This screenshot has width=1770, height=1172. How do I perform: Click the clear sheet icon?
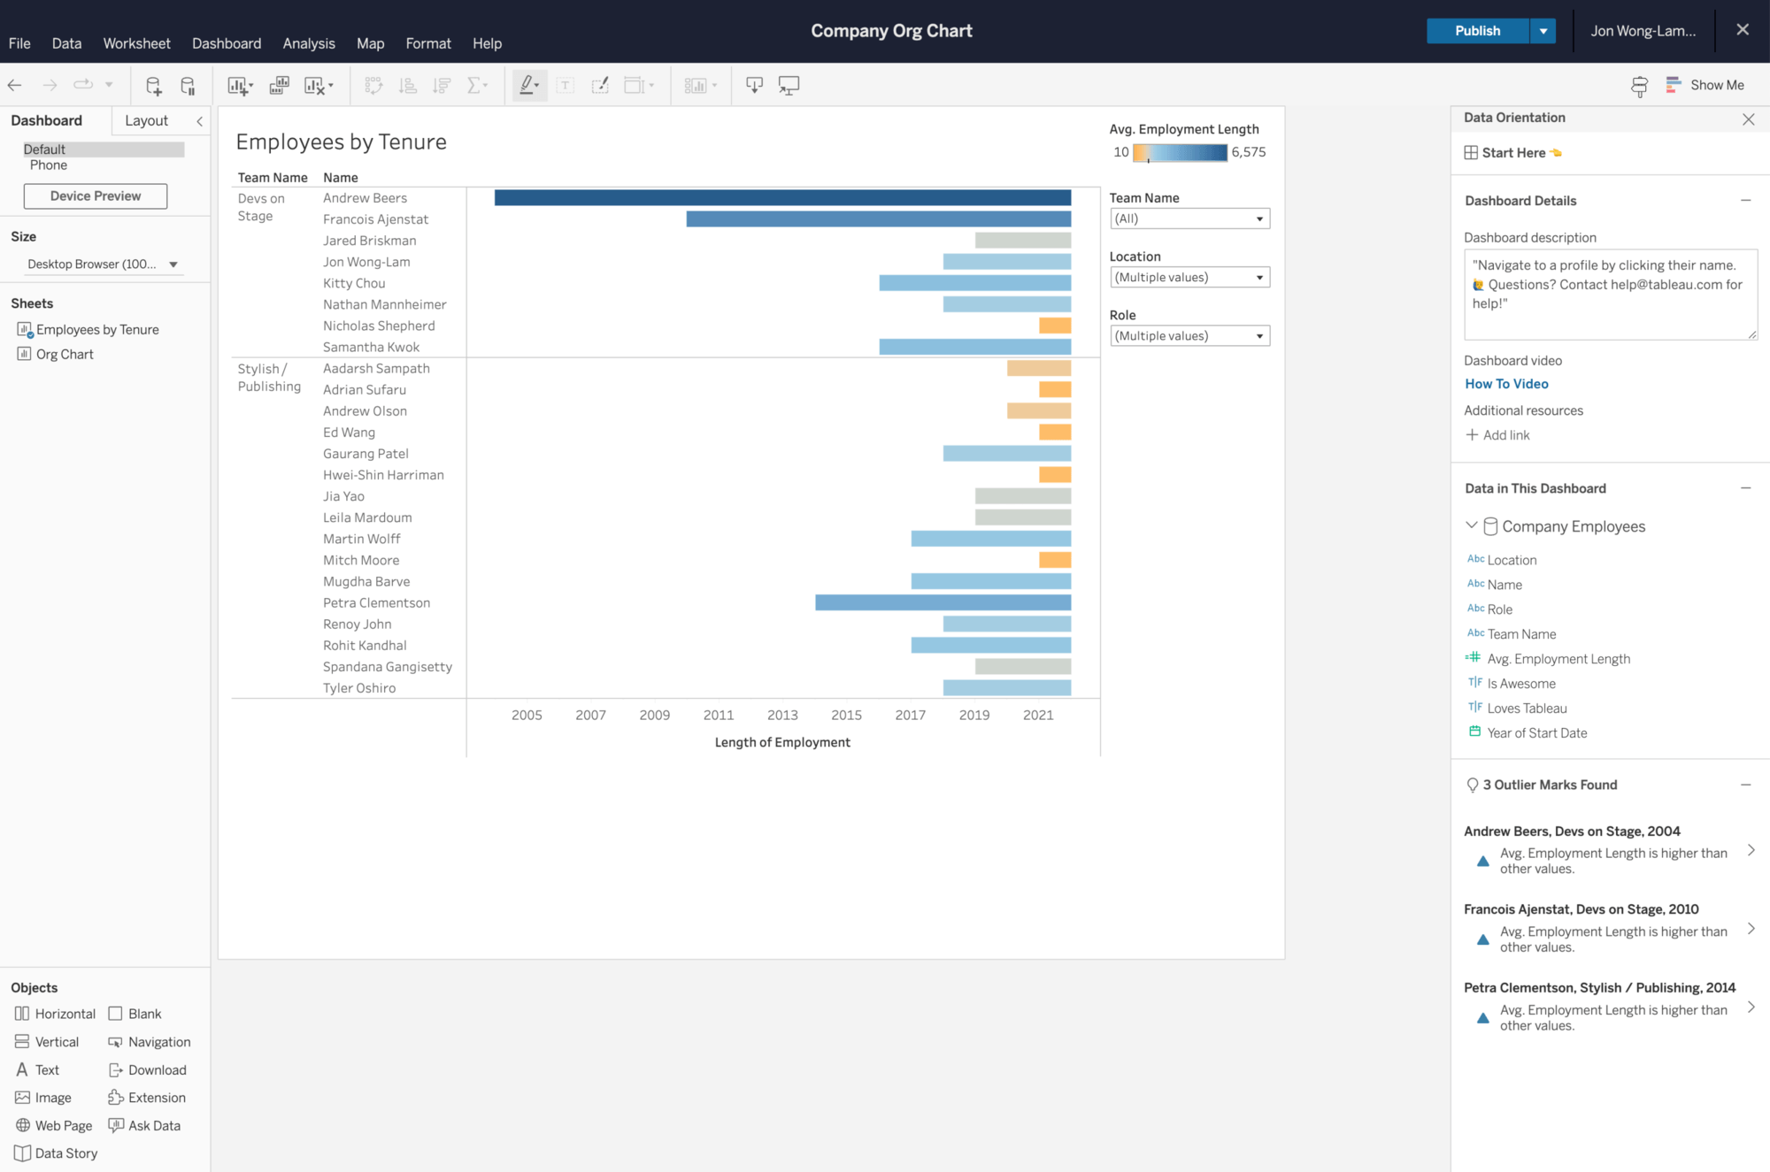tap(314, 85)
